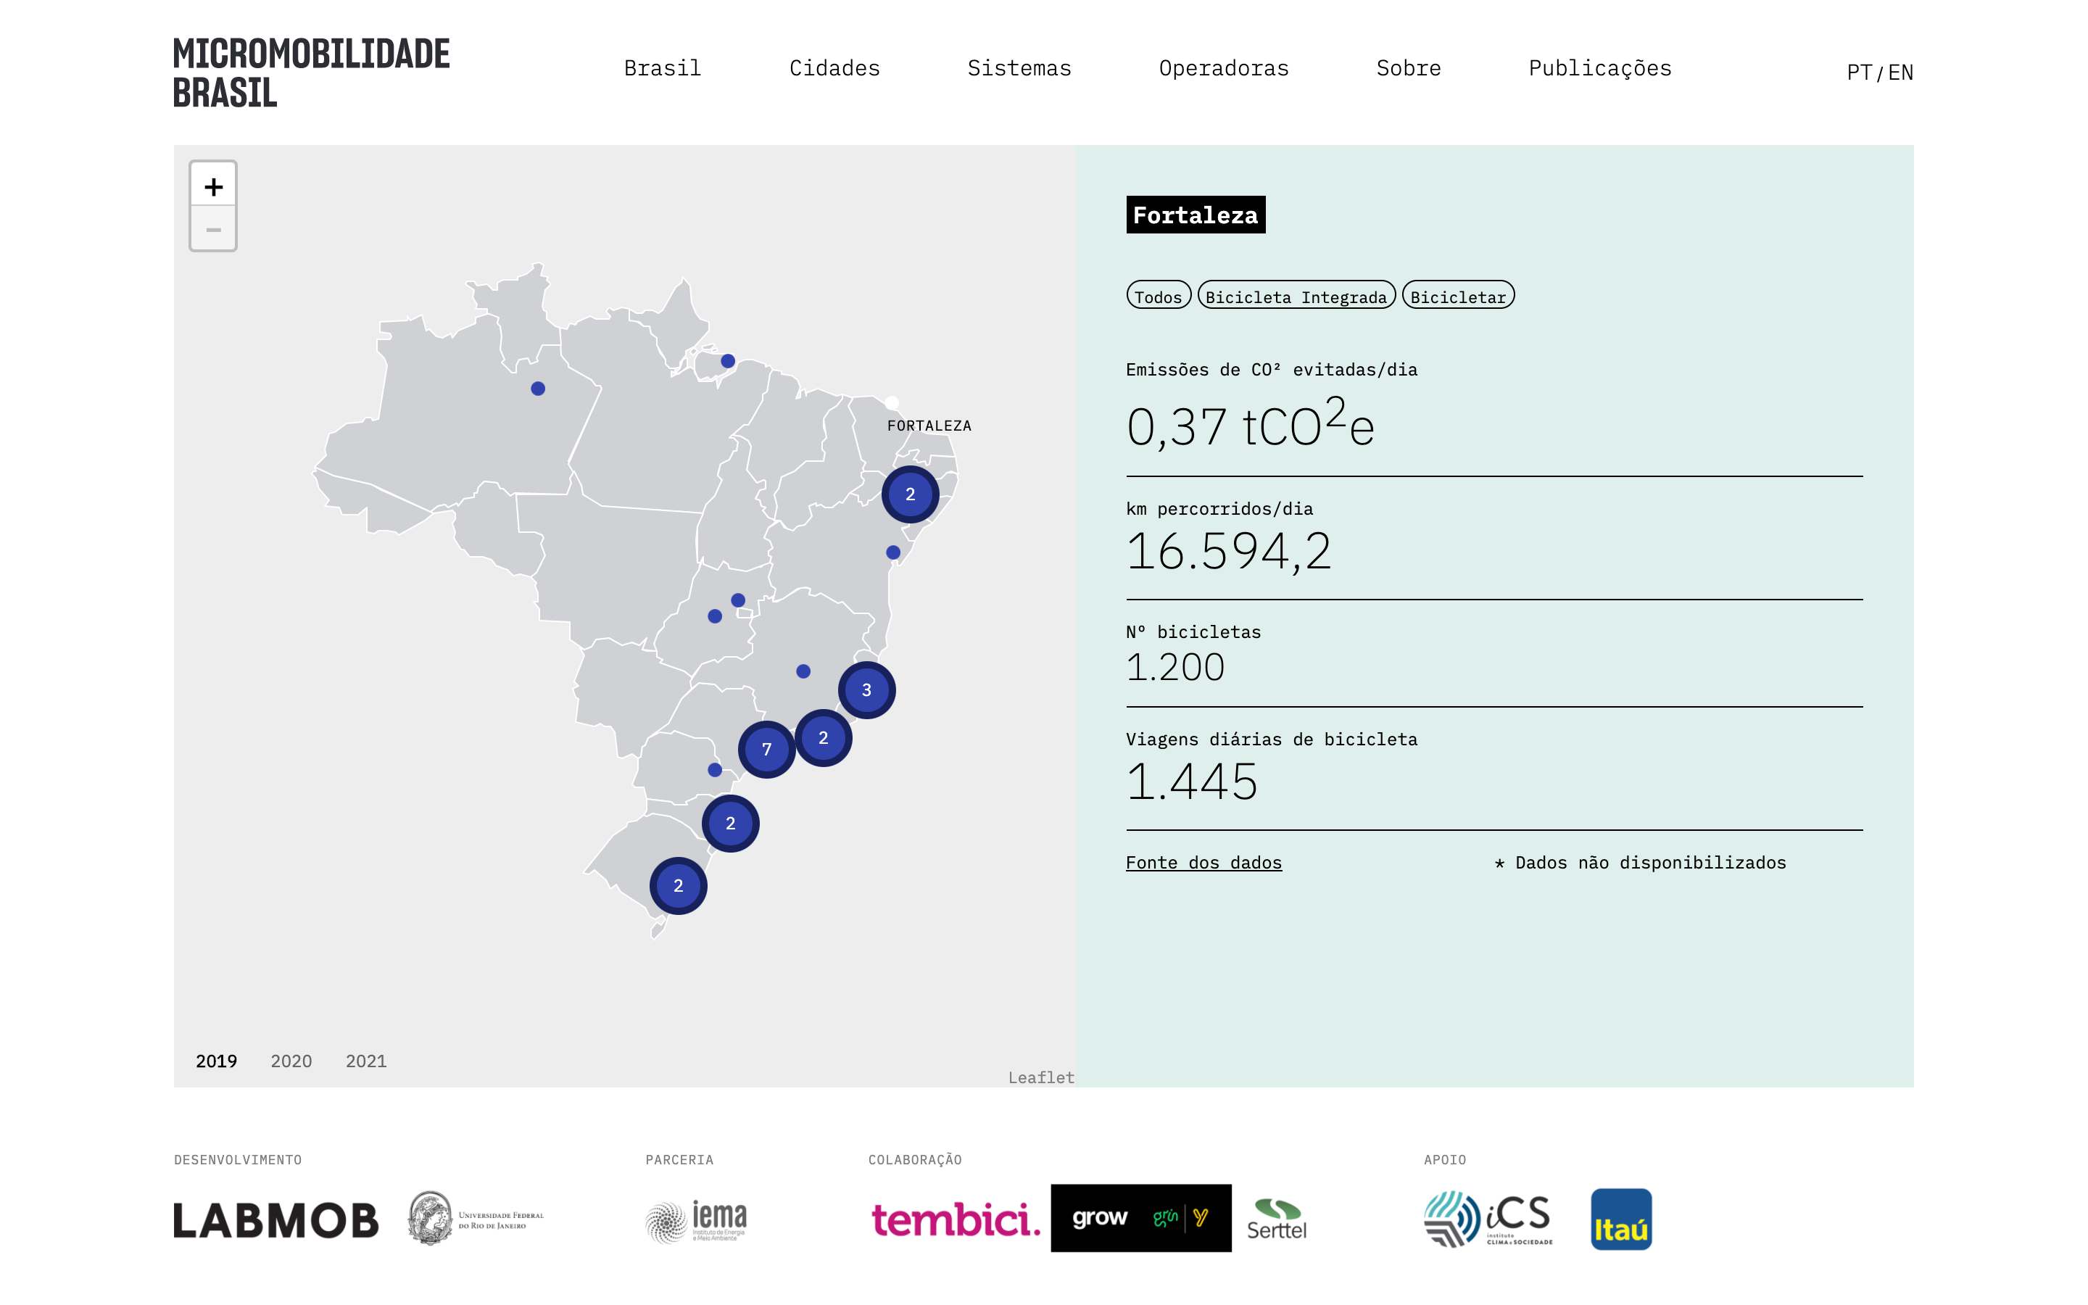Click the tembici logo
2088x1305 pixels.
coord(955,1219)
